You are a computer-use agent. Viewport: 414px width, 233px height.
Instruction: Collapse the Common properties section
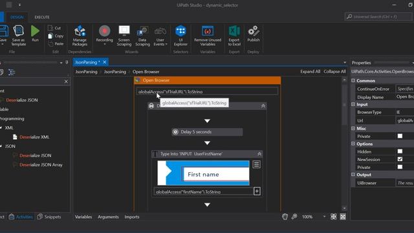tap(353, 80)
